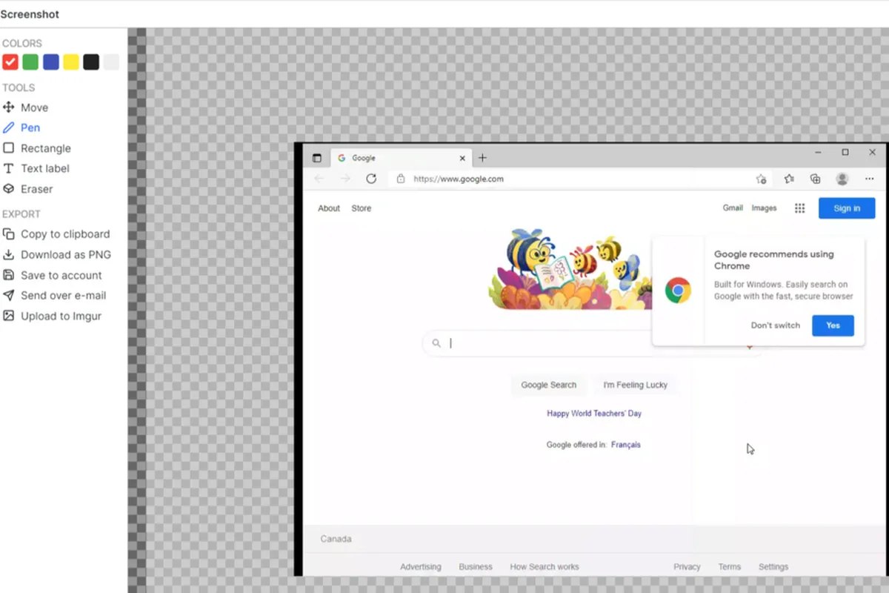889x593 pixels.
Task: Click the browser forward arrow
Action: pos(345,179)
